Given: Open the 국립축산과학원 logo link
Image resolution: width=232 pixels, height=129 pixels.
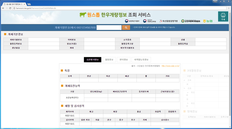Looking at the screenshot, I should pyautogui.click(x=149, y=21).
